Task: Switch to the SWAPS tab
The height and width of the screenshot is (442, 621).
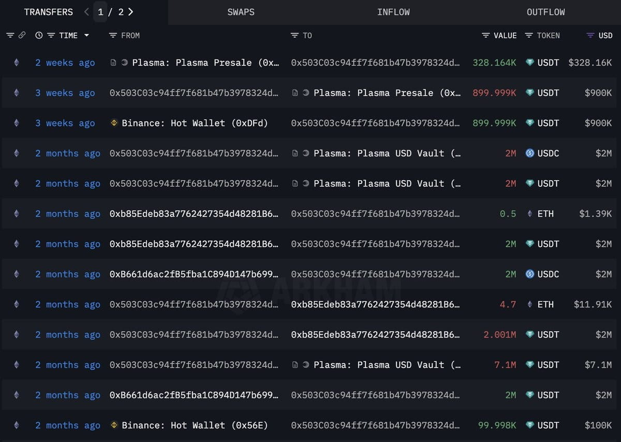Action: coord(241,12)
